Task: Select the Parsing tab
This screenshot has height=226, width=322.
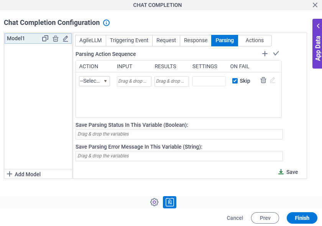Action: [225, 41]
